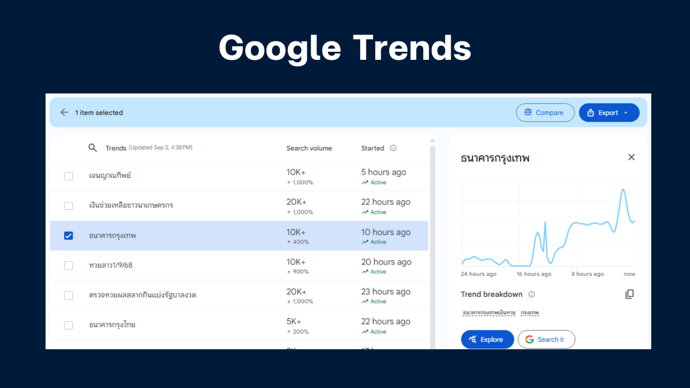Uncheck the selected ธนาคารกรุงเทพ checkbox

[68, 235]
